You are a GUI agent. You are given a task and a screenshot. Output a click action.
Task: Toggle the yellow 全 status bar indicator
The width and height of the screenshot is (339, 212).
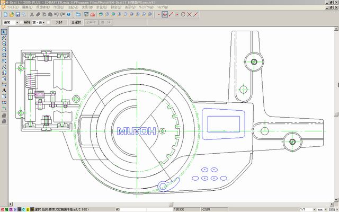(x=28, y=209)
